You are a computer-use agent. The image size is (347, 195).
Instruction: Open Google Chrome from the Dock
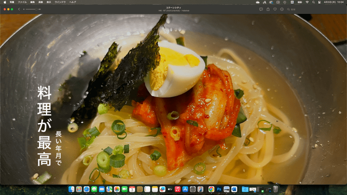click(211, 189)
